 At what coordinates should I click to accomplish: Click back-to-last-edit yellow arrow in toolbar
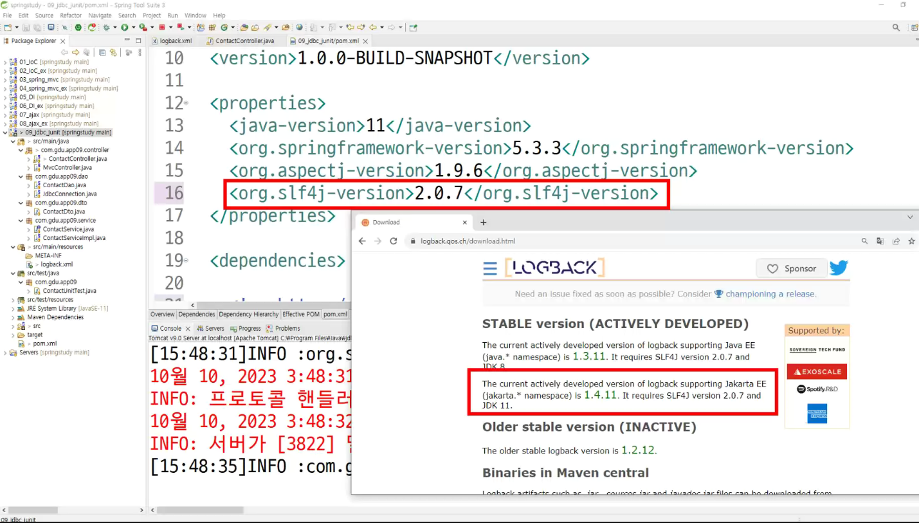pyautogui.click(x=350, y=28)
